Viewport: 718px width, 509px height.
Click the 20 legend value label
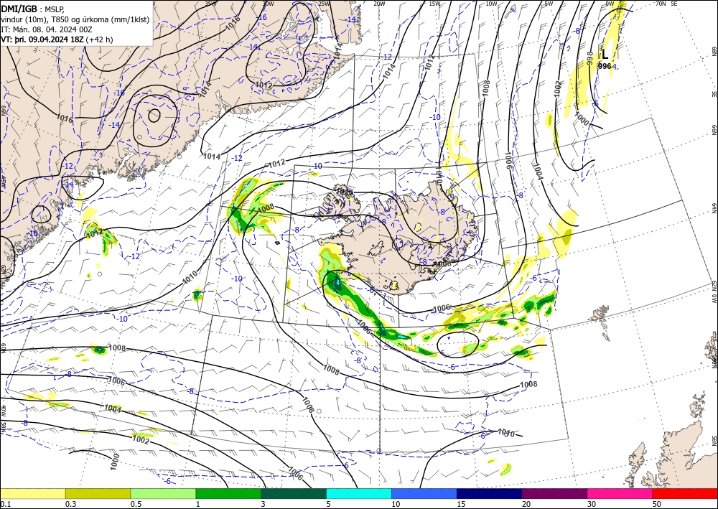(526, 504)
